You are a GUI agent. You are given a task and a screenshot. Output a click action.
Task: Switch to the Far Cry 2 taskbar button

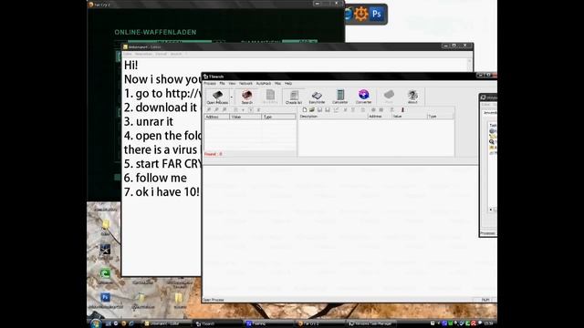(x=319, y=323)
